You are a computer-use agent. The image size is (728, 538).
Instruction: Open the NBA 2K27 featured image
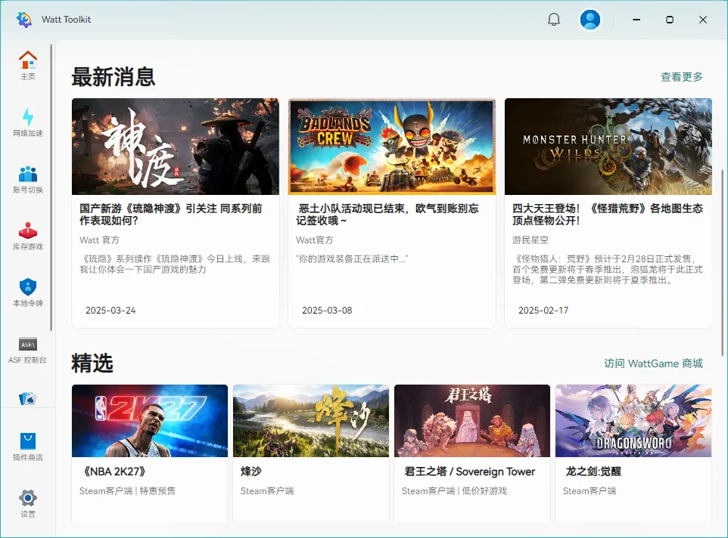(150, 421)
